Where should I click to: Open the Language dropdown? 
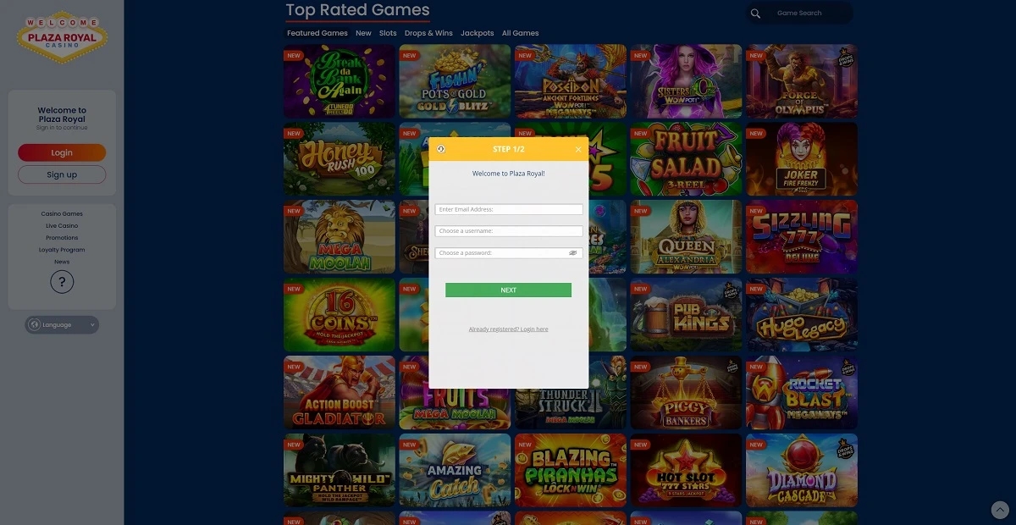[62, 324]
